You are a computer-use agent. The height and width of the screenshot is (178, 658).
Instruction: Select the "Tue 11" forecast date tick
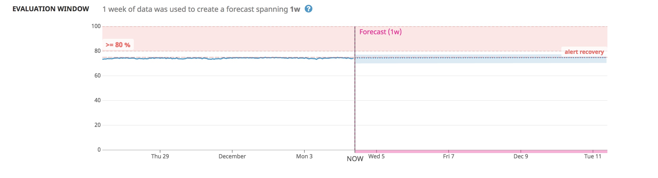coord(593,156)
